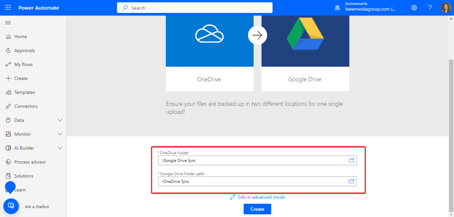Open My flows from the sidebar
Image resolution: width=454 pixels, height=217 pixels.
[24, 64]
